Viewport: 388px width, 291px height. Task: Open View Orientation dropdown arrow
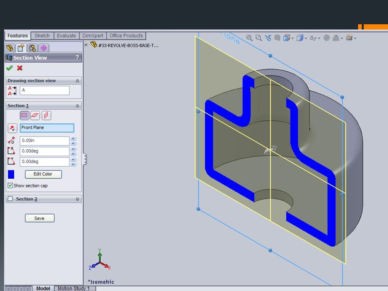(x=293, y=38)
